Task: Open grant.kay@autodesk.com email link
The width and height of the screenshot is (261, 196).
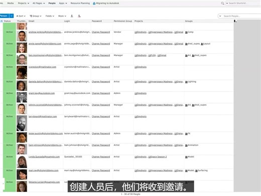Action: [42, 93]
